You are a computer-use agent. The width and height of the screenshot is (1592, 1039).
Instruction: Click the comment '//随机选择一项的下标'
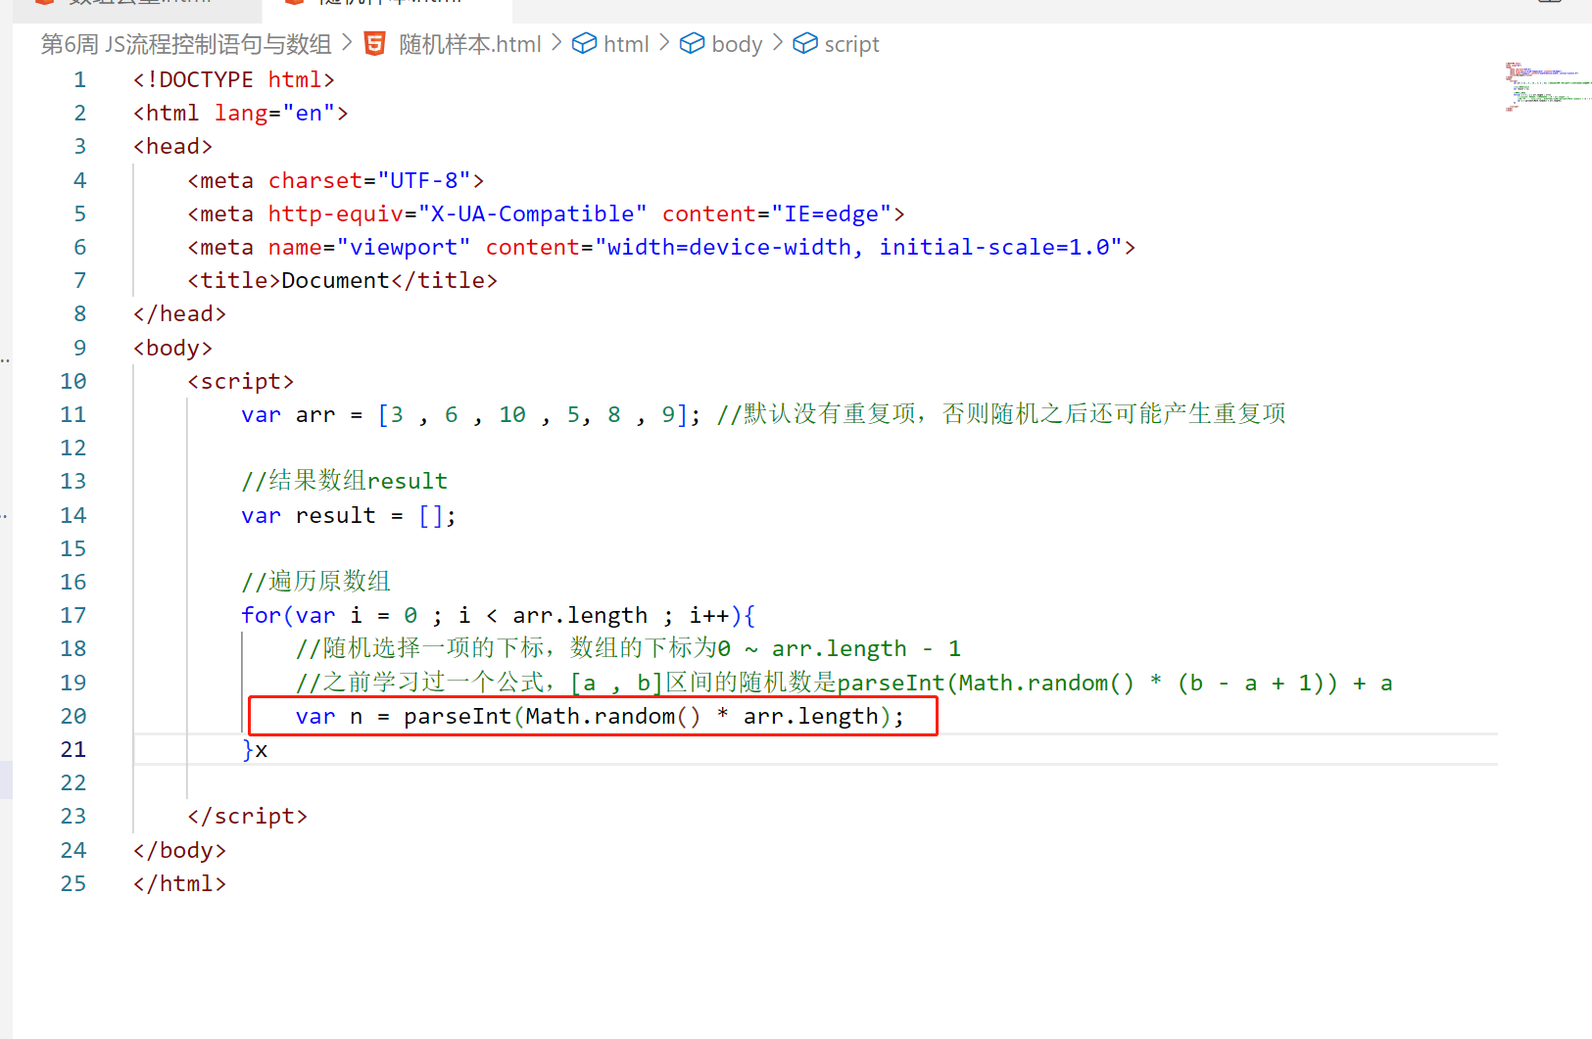(421, 648)
